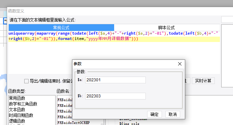Click the 实时计算 button

click(x=203, y=81)
